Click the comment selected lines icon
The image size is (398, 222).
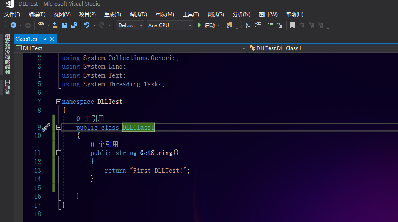270,25
